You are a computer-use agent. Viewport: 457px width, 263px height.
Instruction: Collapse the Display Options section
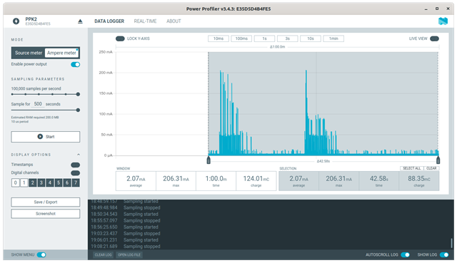tap(79, 155)
